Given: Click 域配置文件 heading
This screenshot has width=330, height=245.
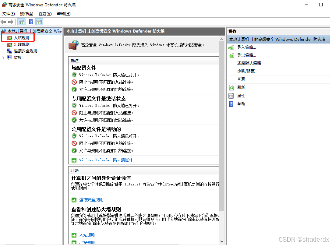Looking at the screenshot, I should 84,68.
